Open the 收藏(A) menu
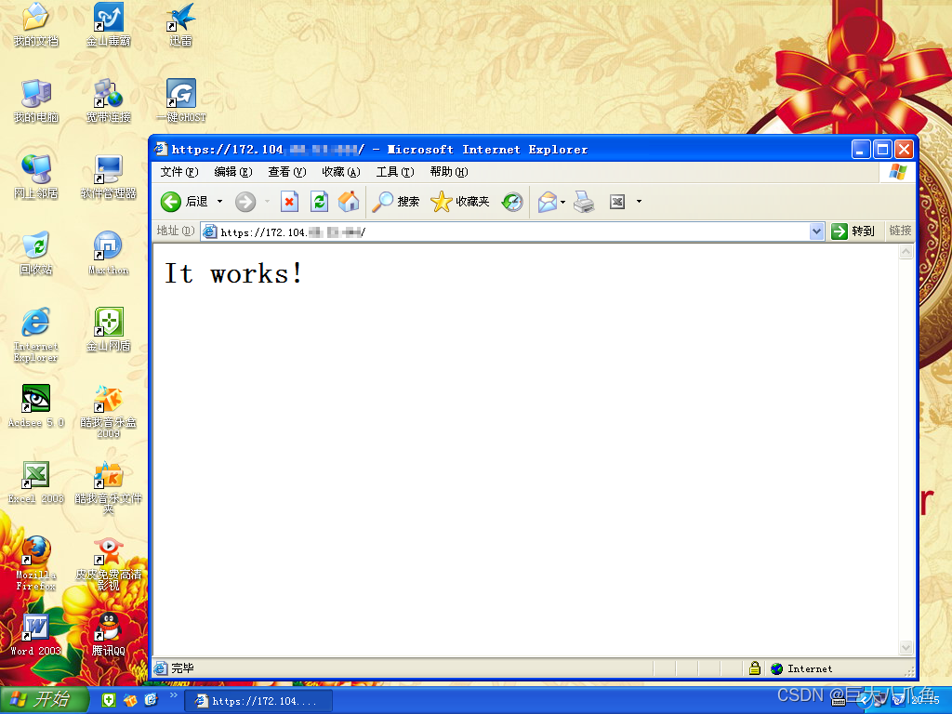 341,172
